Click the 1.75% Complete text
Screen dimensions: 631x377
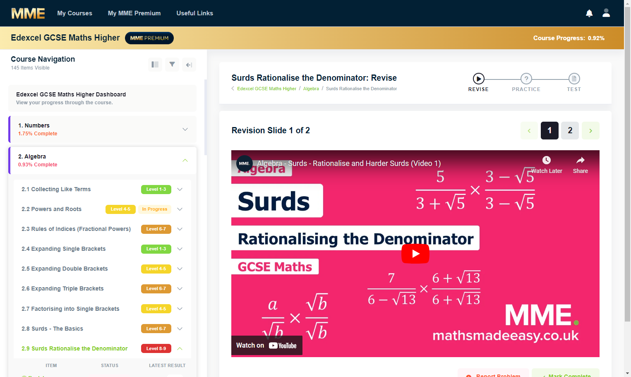(x=38, y=134)
